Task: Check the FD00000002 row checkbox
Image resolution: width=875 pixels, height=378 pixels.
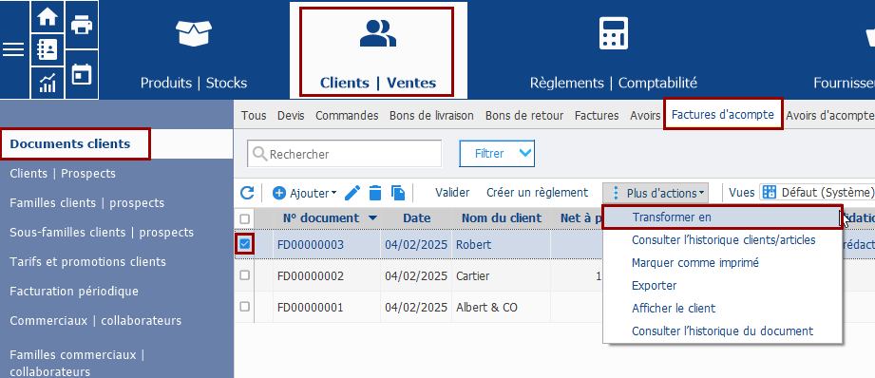Action: coord(244,275)
